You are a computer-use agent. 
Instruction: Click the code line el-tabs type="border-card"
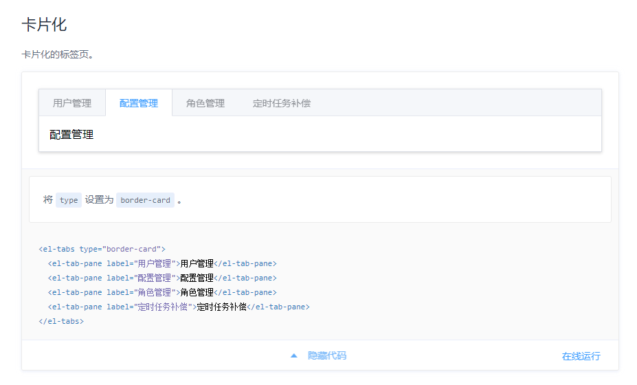click(x=102, y=249)
